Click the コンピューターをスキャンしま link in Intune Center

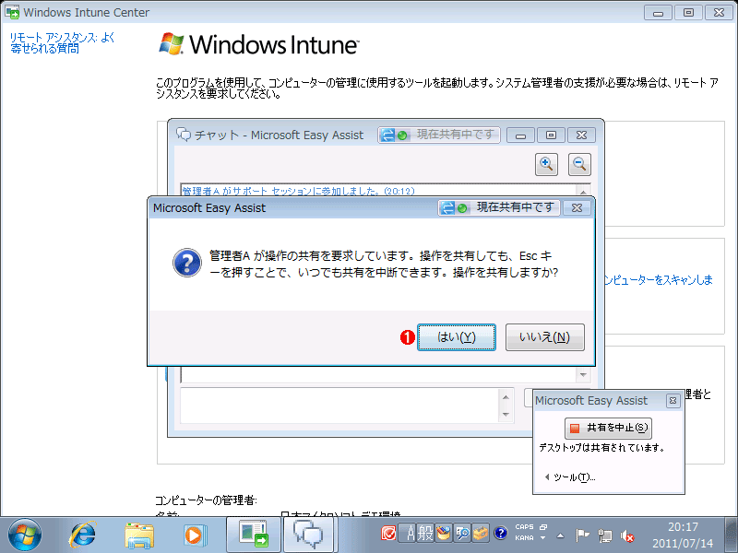click(658, 280)
